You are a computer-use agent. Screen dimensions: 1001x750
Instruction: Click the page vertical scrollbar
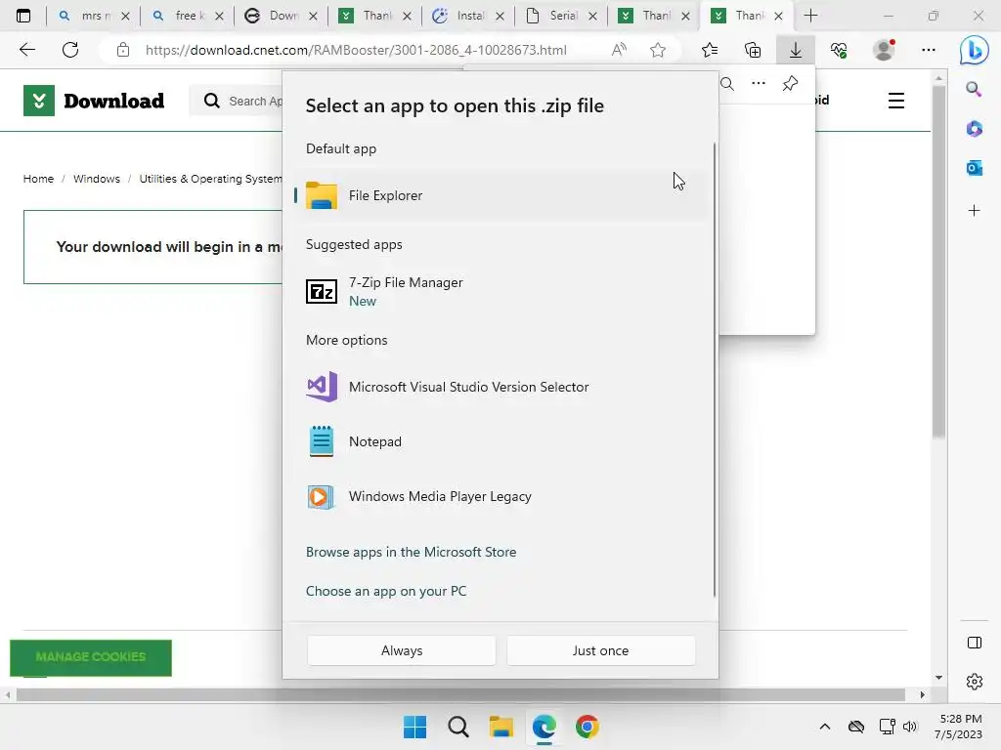[x=938, y=262]
